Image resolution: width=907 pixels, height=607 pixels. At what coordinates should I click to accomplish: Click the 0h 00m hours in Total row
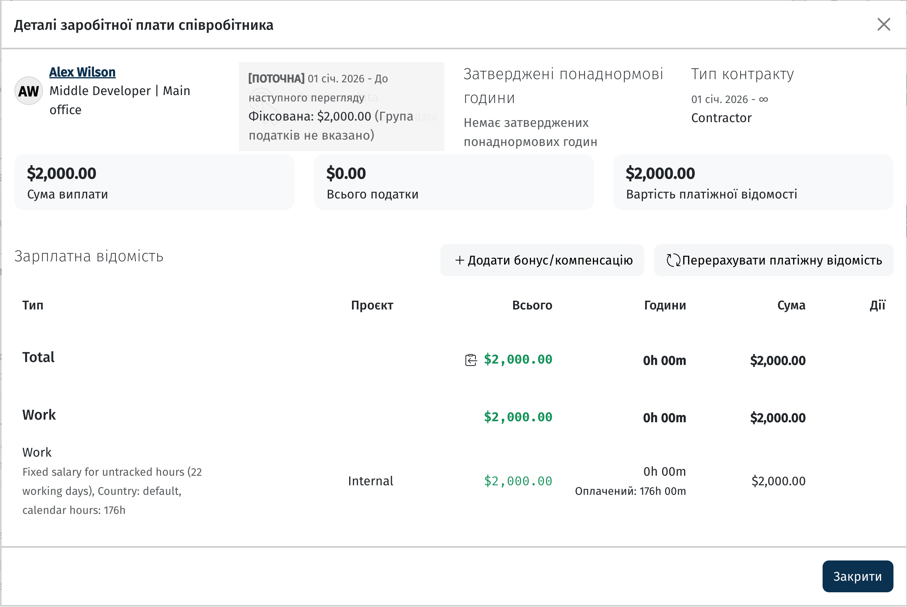tap(665, 360)
